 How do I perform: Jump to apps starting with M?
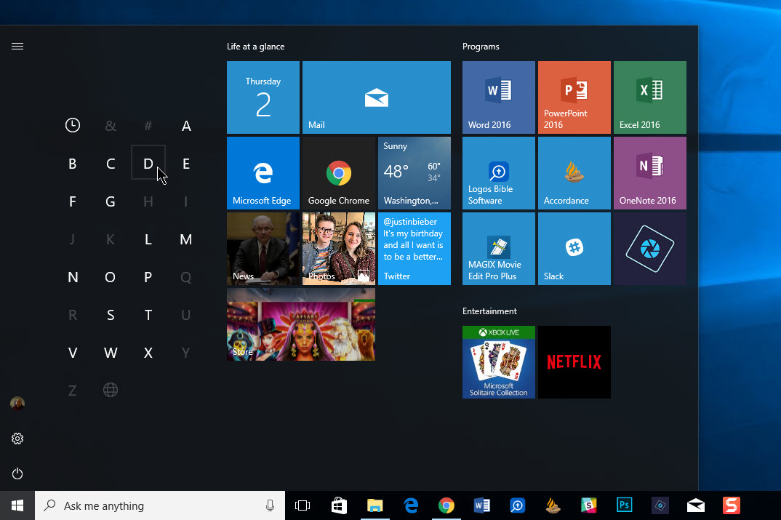click(186, 239)
